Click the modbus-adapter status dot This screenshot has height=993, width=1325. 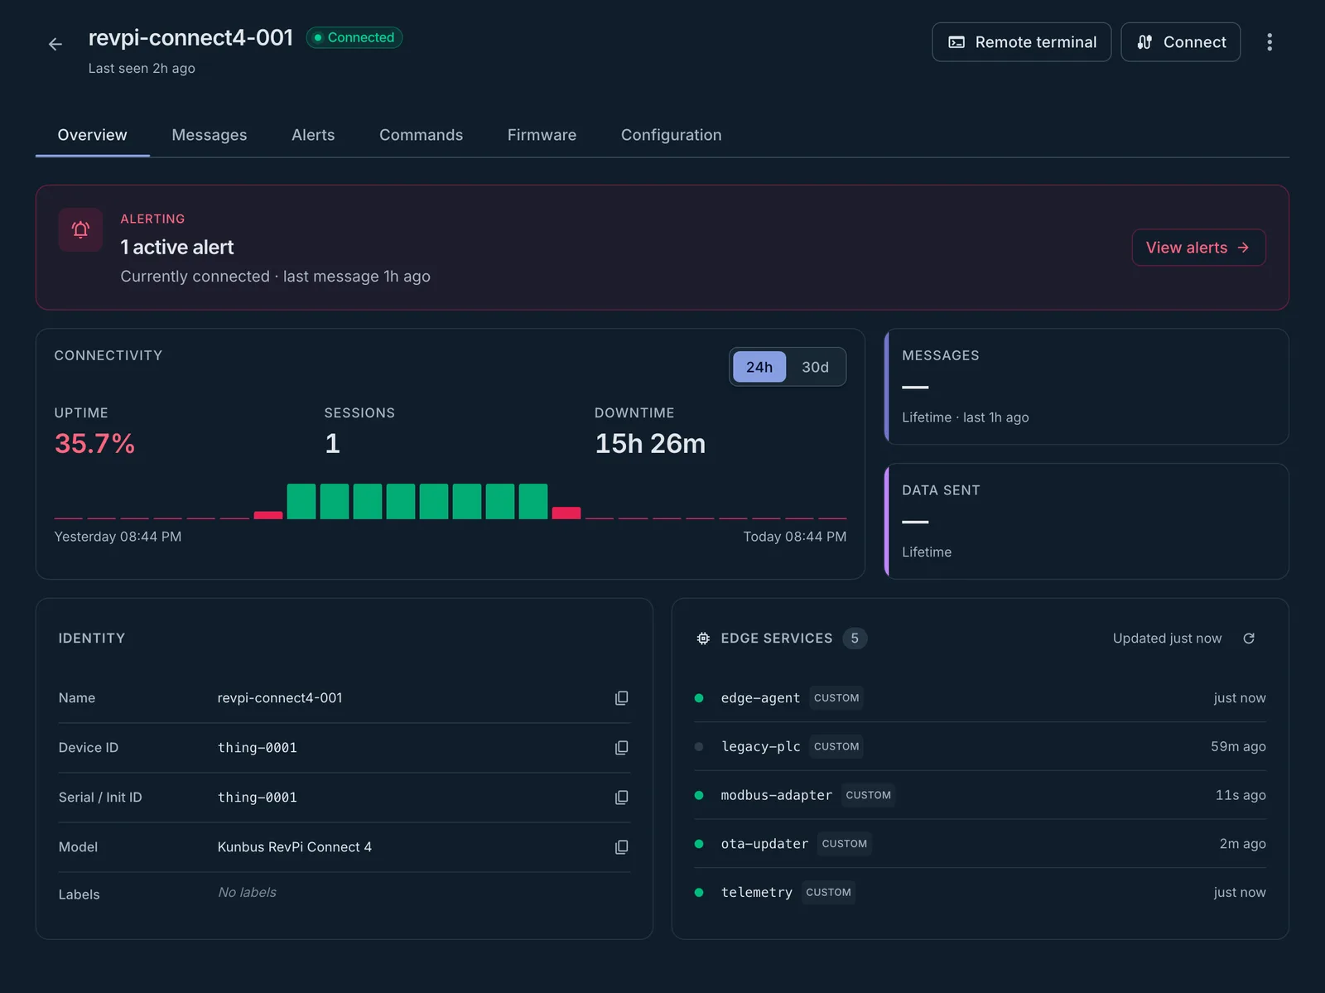[x=699, y=795]
